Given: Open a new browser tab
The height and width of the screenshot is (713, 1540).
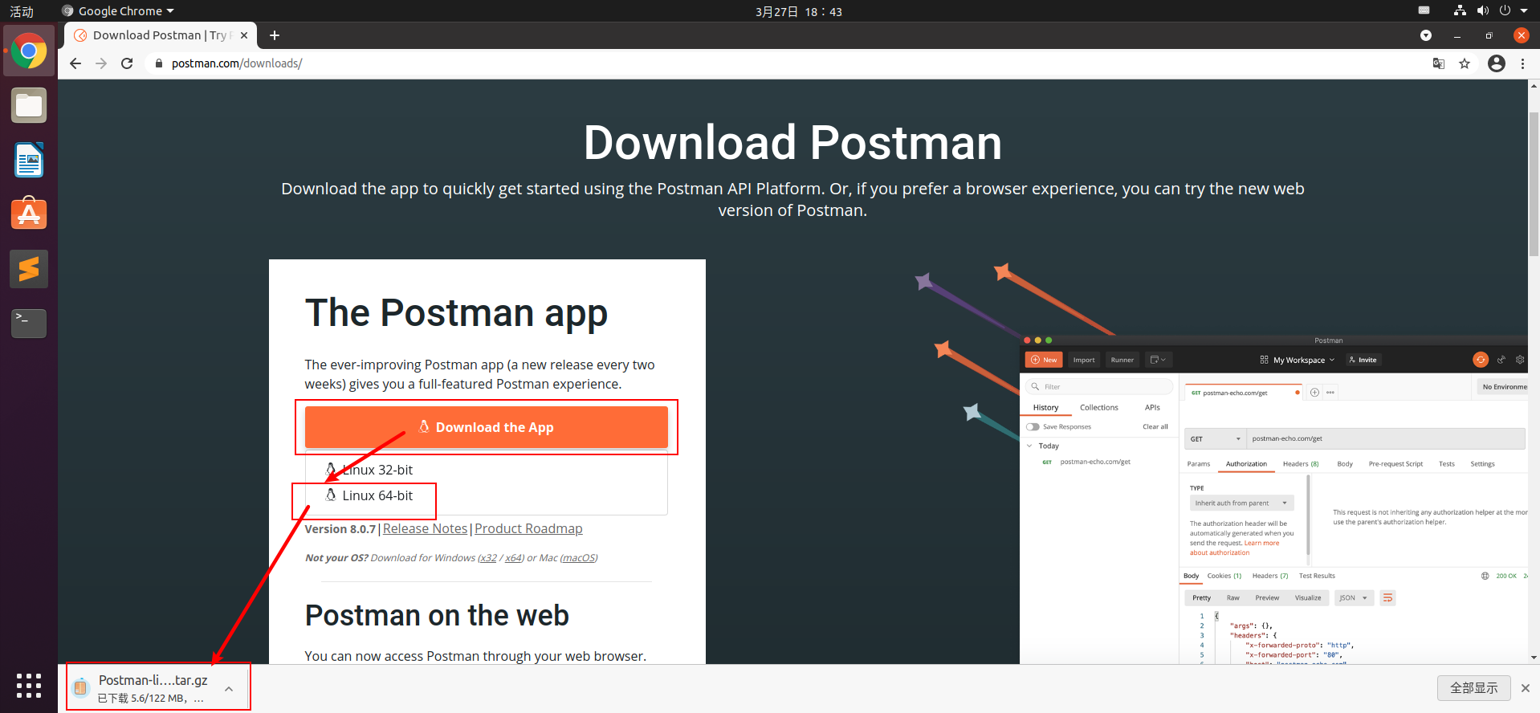Looking at the screenshot, I should click(275, 35).
